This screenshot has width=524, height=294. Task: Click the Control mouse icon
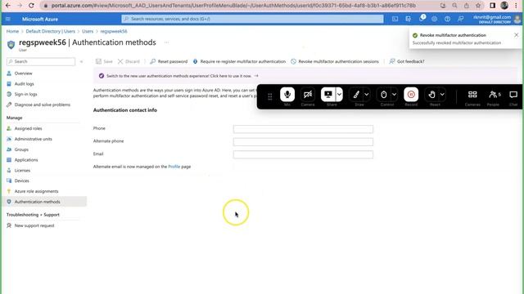384,95
